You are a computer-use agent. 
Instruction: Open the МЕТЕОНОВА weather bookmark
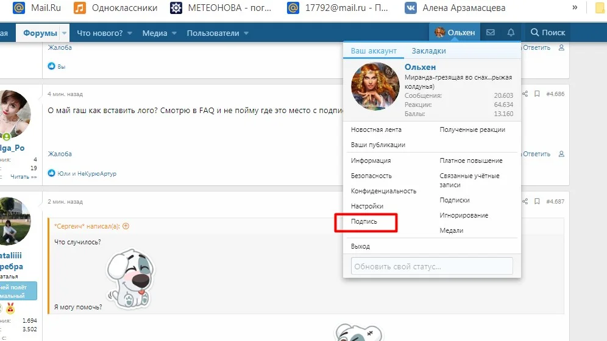(x=221, y=8)
